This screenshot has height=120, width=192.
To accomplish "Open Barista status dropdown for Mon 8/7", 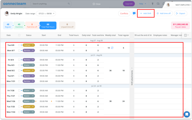I will (29, 50).
